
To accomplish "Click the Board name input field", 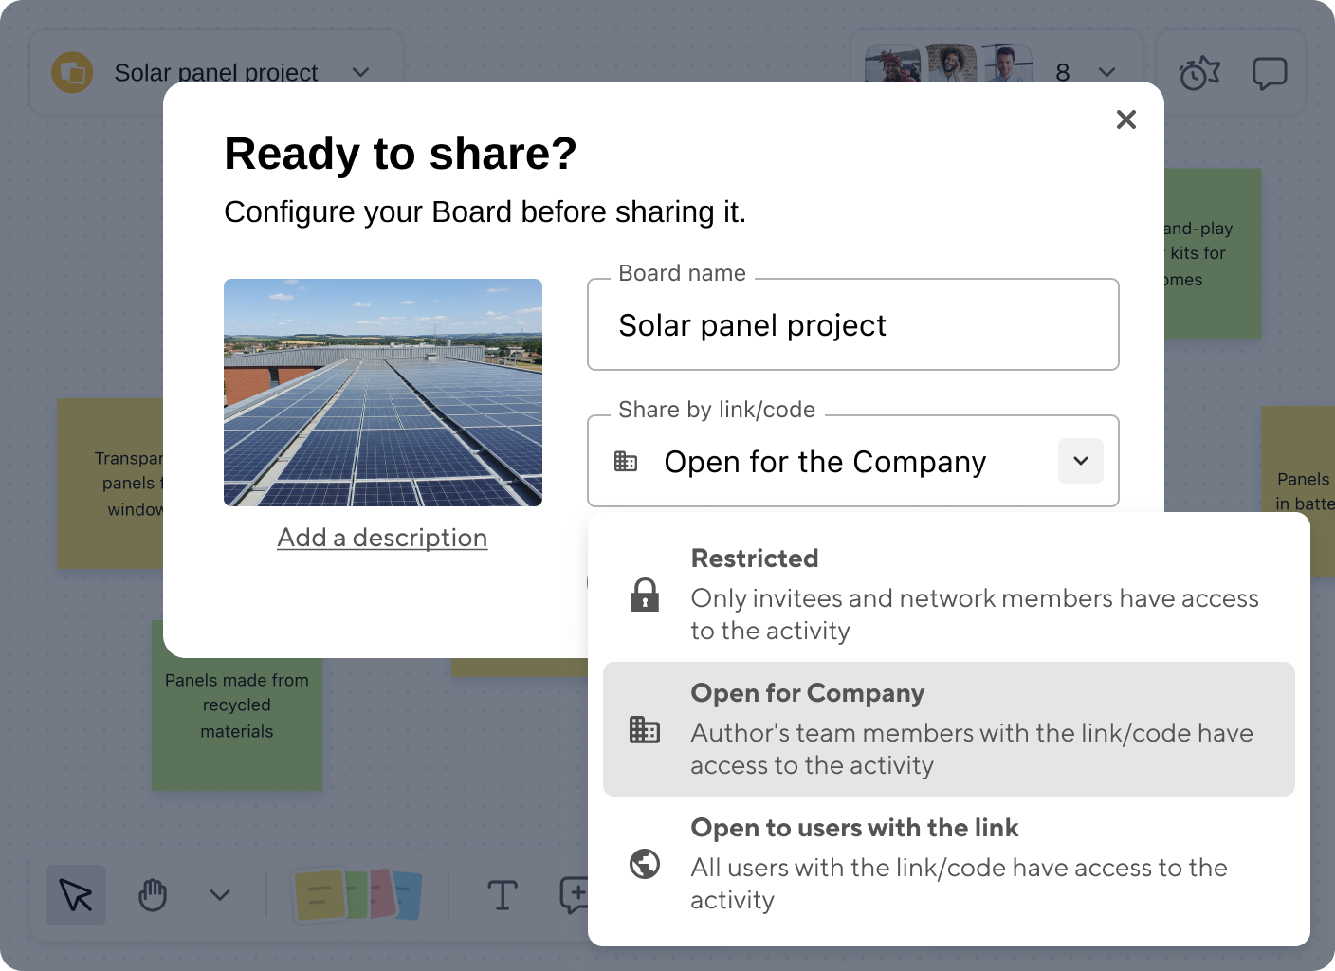I will (852, 325).
